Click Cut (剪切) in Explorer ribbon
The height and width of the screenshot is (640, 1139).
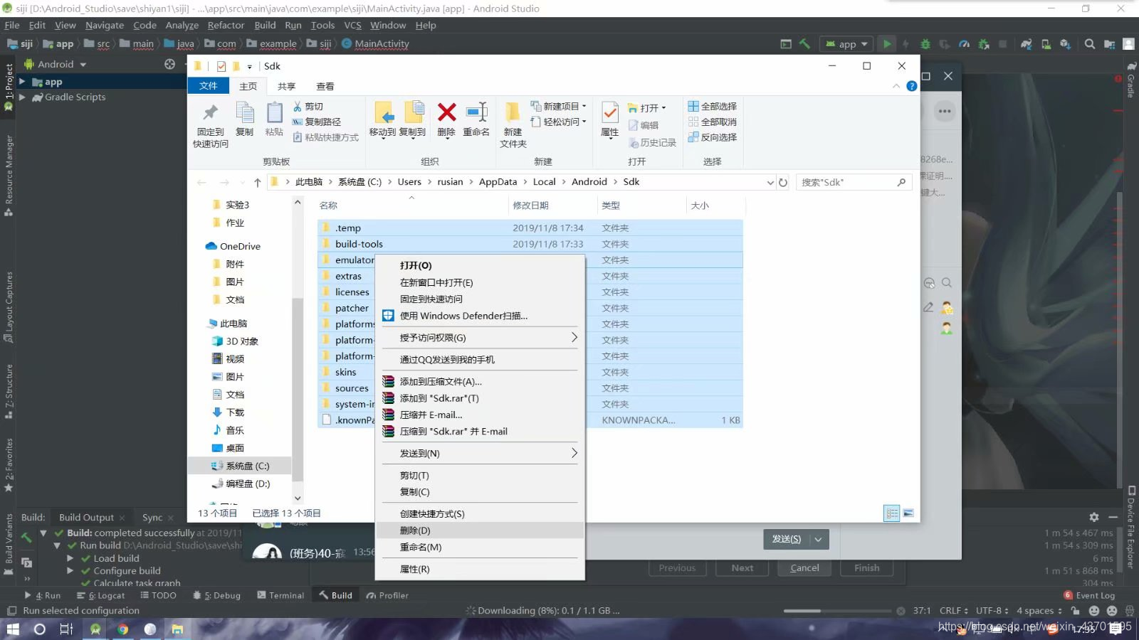pyautogui.click(x=308, y=106)
